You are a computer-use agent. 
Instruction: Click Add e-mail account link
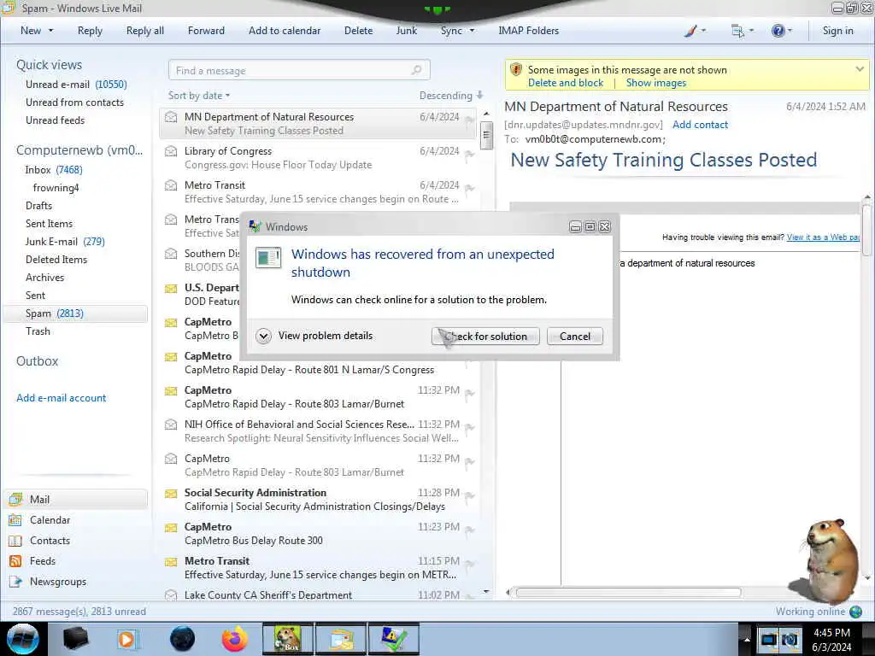[x=61, y=398]
